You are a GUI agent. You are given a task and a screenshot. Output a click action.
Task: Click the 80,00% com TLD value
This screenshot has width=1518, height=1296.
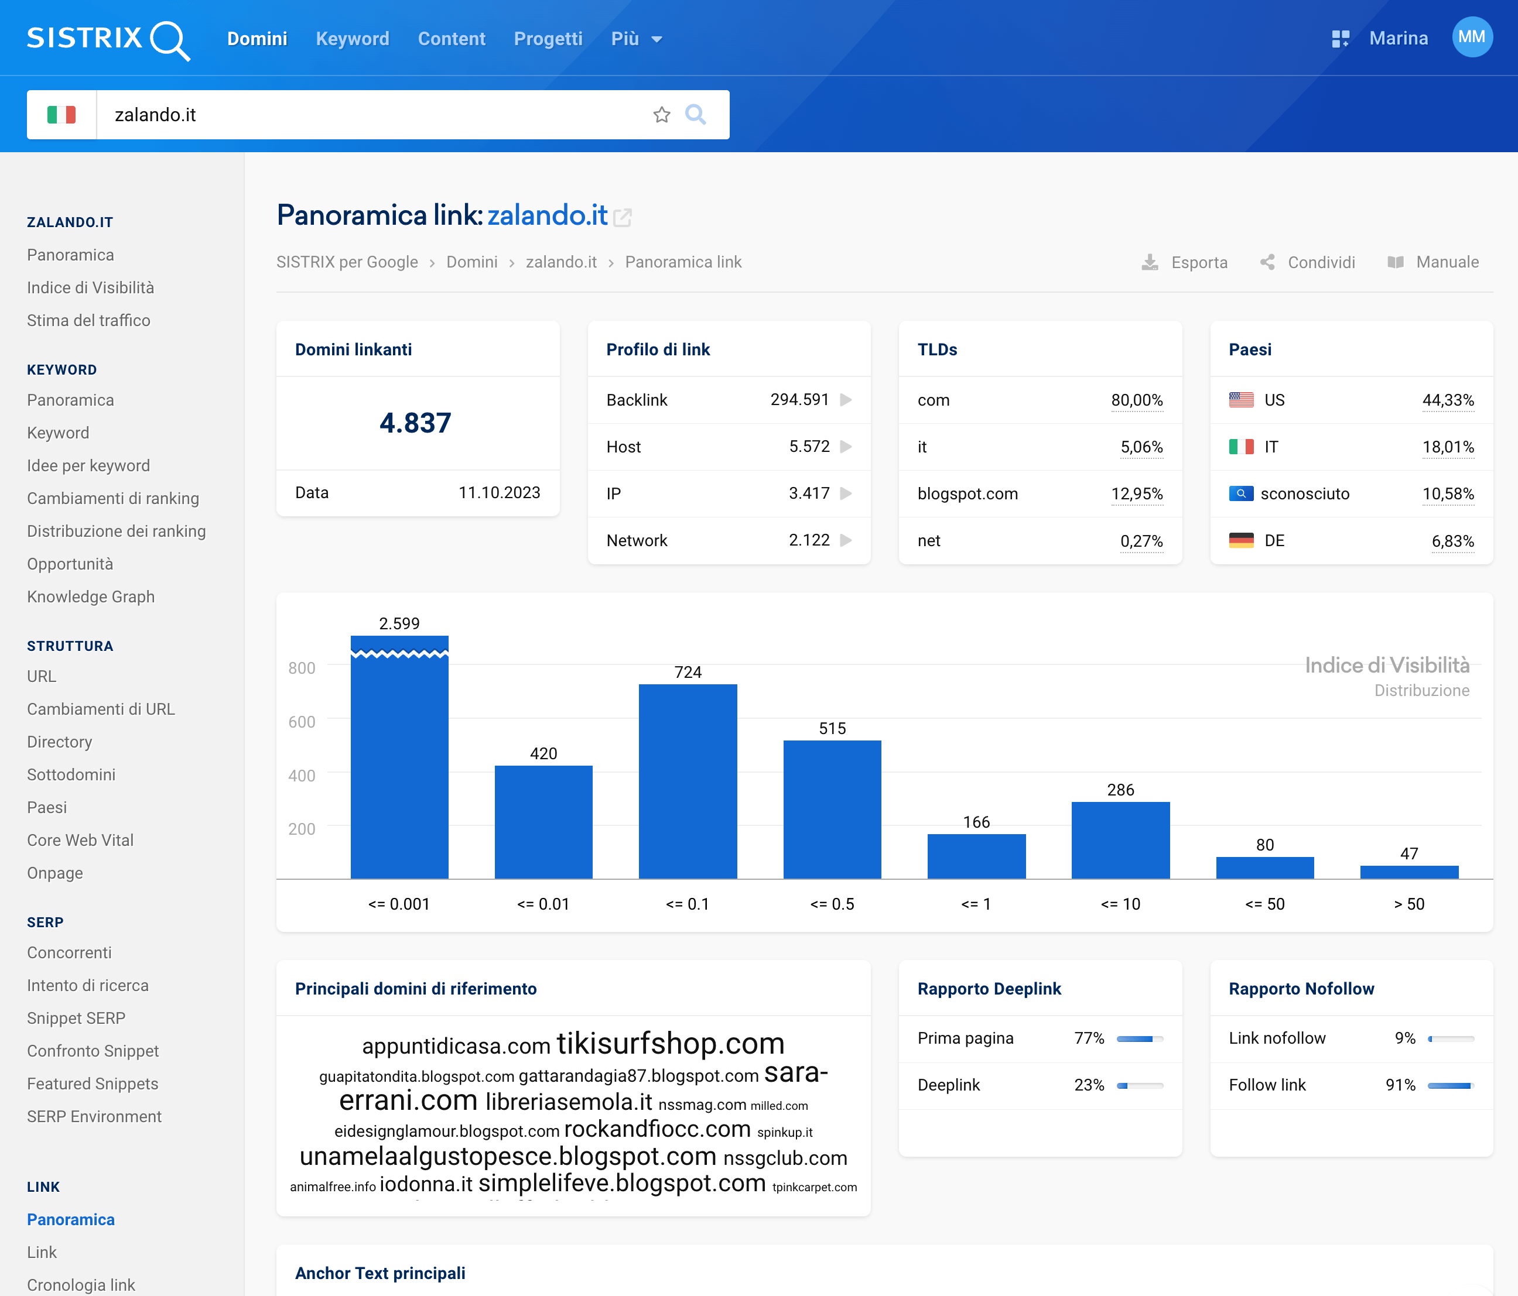point(1136,400)
